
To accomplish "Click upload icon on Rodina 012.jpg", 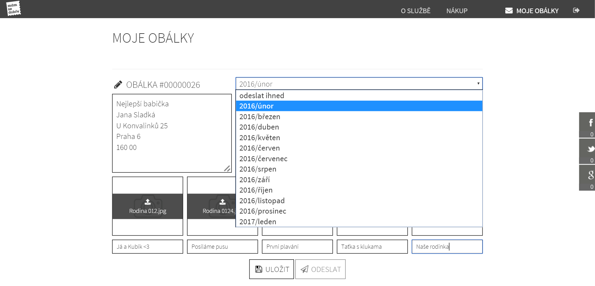I will coord(147,202).
